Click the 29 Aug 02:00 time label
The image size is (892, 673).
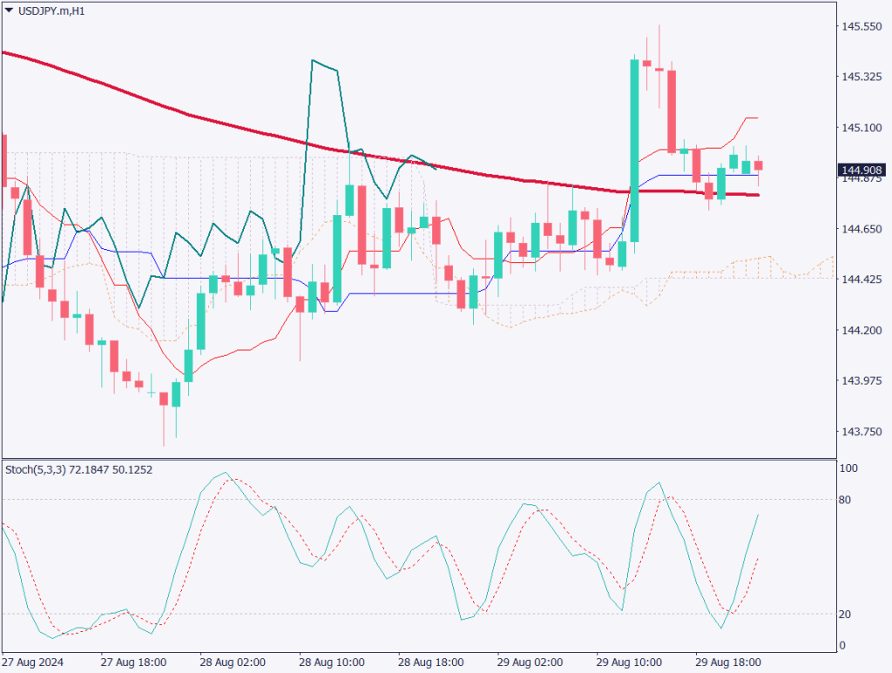[528, 662]
